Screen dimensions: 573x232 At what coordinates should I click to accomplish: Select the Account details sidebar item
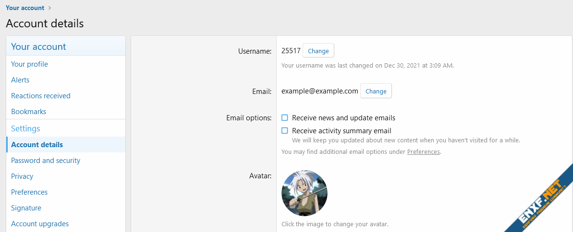pos(37,145)
